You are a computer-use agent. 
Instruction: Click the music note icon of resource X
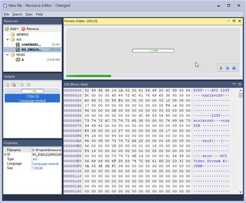[x=18, y=60]
